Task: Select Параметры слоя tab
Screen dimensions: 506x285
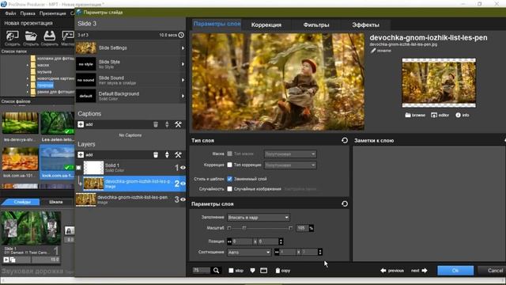Action: [x=217, y=25]
